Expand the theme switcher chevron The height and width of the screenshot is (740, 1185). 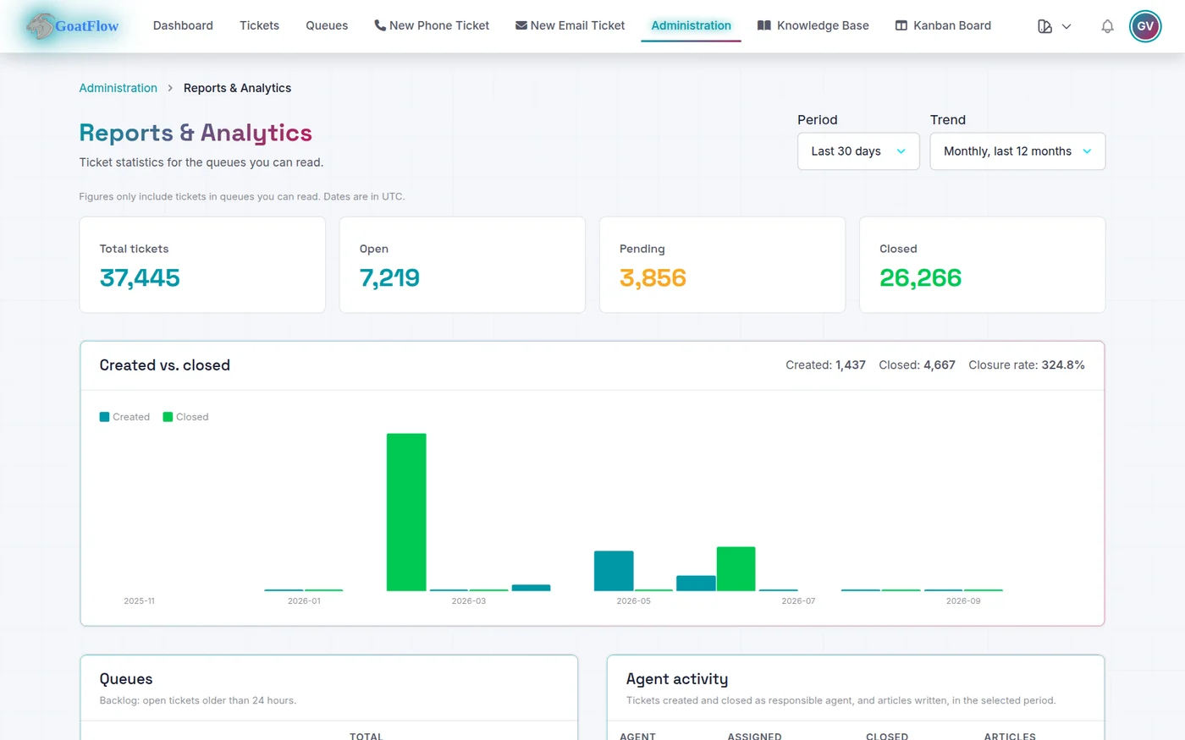click(x=1066, y=26)
